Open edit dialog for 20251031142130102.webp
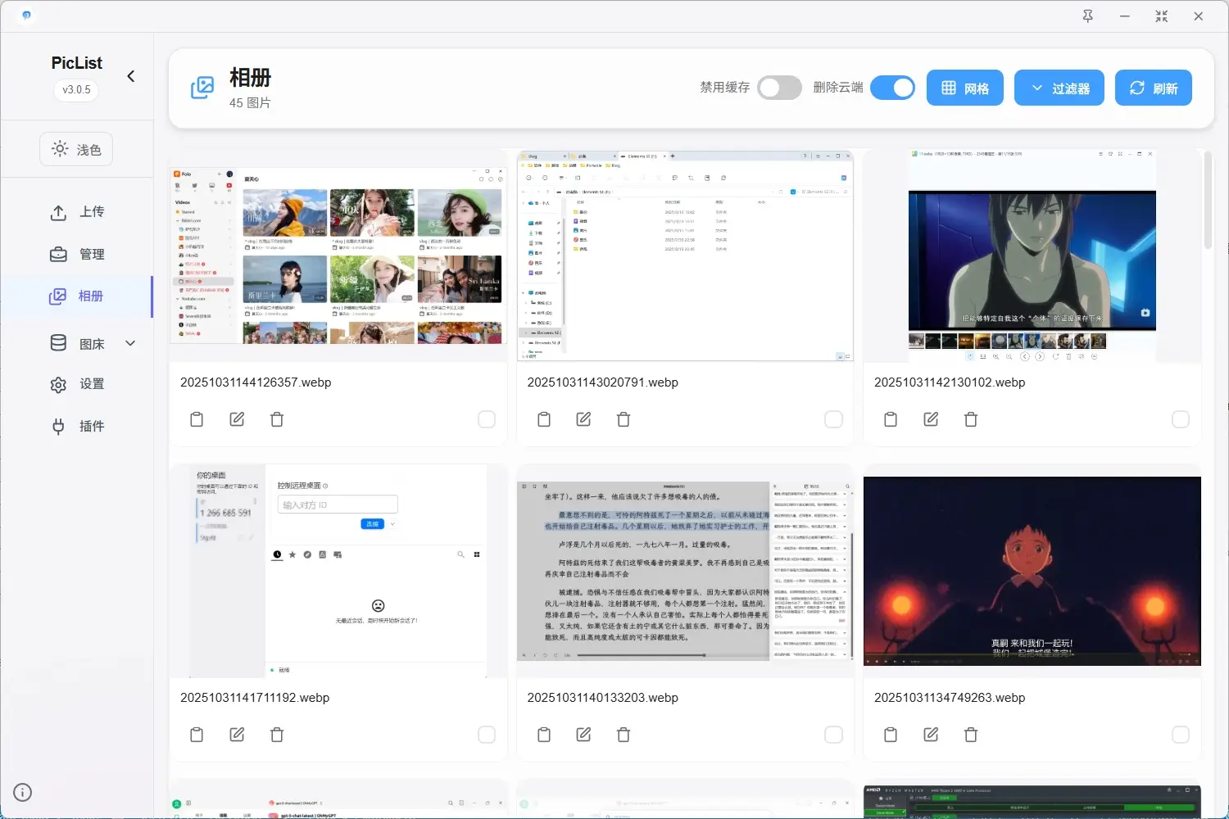The height and width of the screenshot is (819, 1229). tap(931, 419)
